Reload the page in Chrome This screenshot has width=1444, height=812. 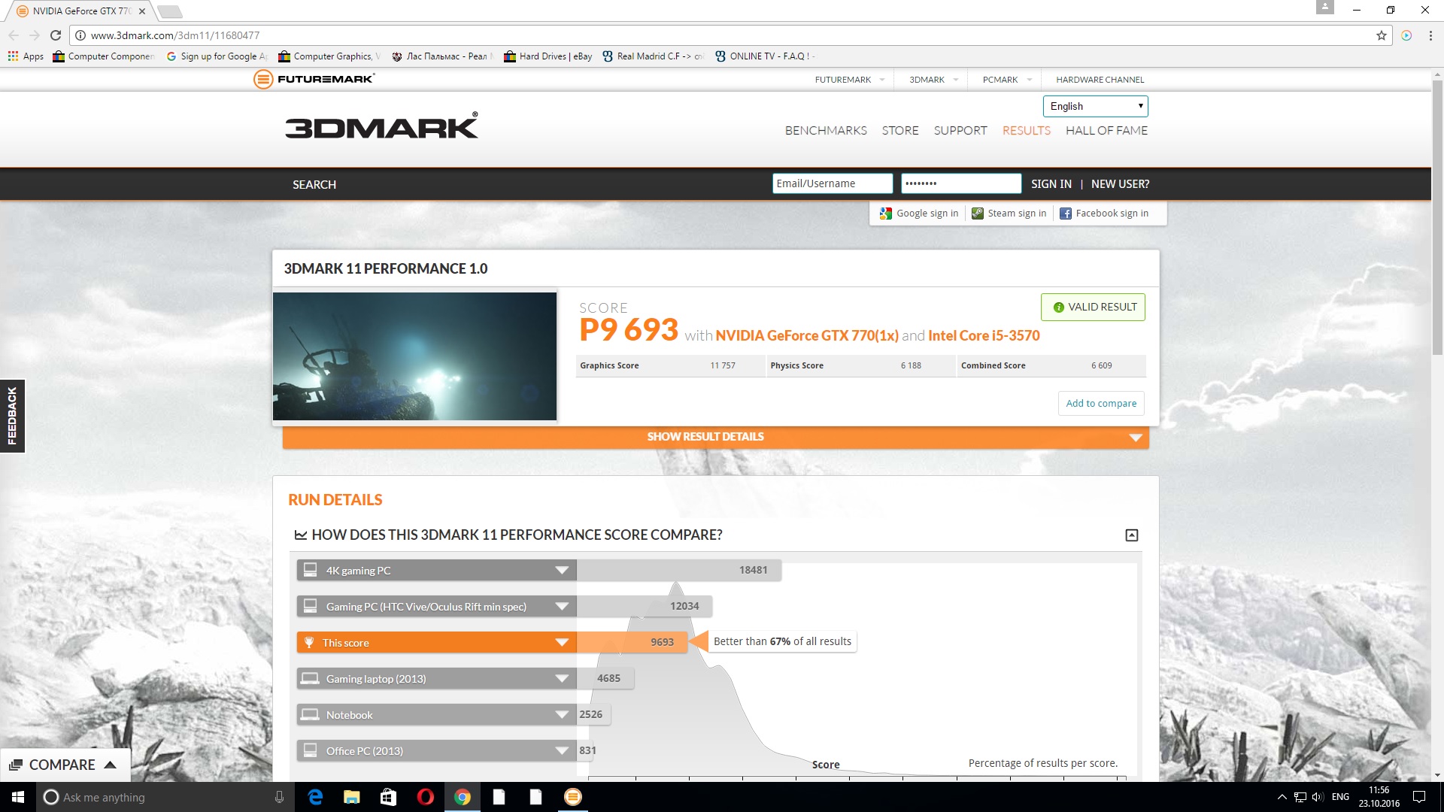tap(56, 35)
